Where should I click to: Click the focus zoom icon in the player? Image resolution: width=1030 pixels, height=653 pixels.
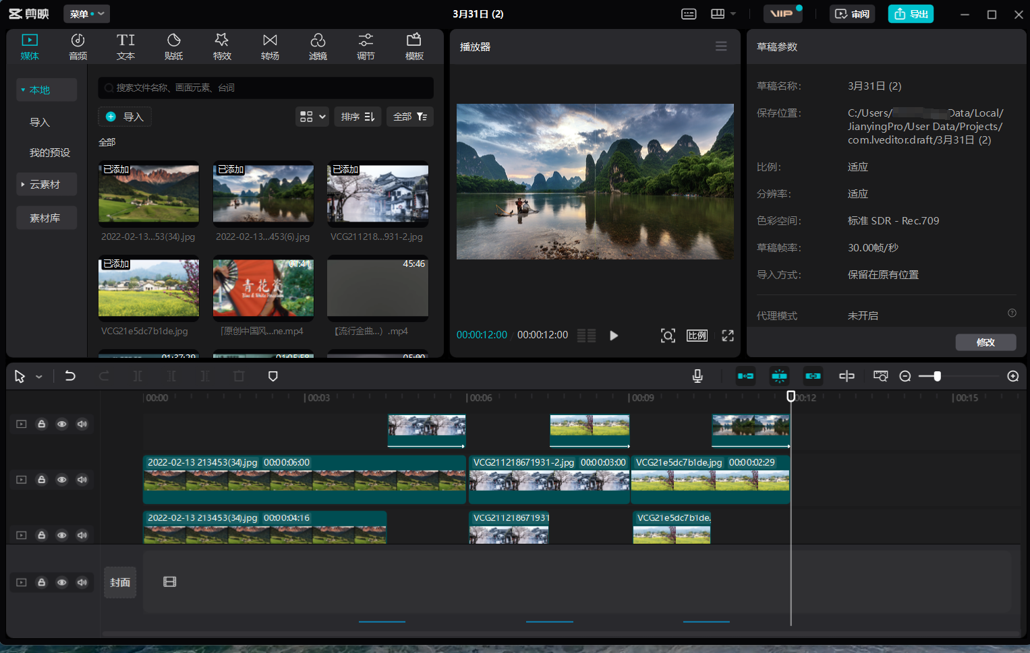tap(668, 336)
